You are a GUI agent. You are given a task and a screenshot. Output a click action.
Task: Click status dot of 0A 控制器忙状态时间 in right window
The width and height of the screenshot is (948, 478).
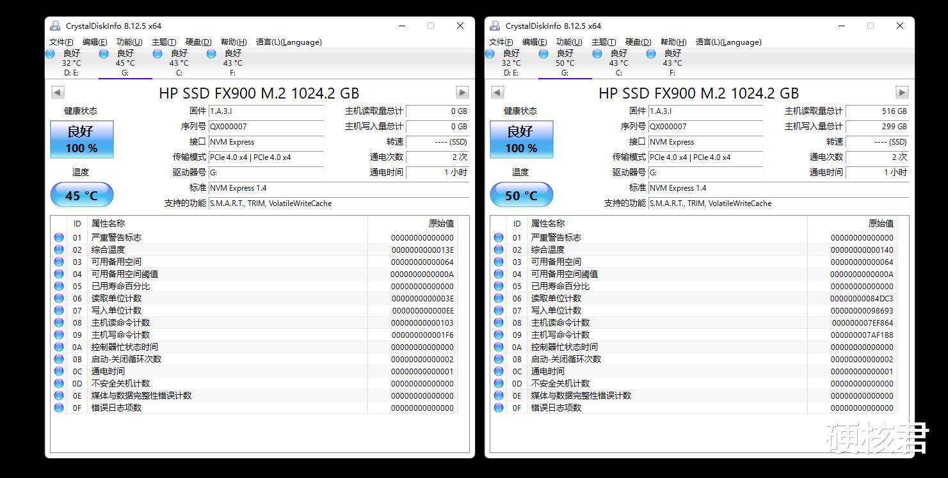[499, 347]
